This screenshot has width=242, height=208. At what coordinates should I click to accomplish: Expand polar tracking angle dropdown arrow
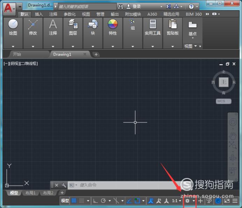(110, 201)
